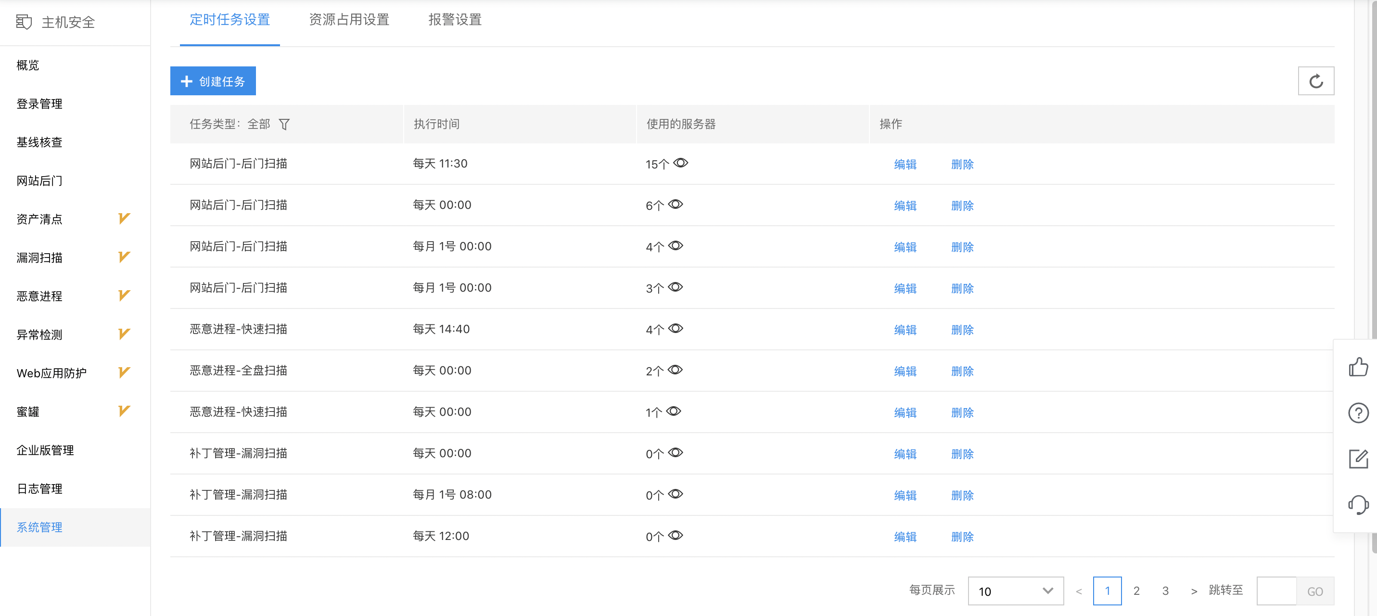
Task: View servers for the 6个 task
Action: coord(676,204)
